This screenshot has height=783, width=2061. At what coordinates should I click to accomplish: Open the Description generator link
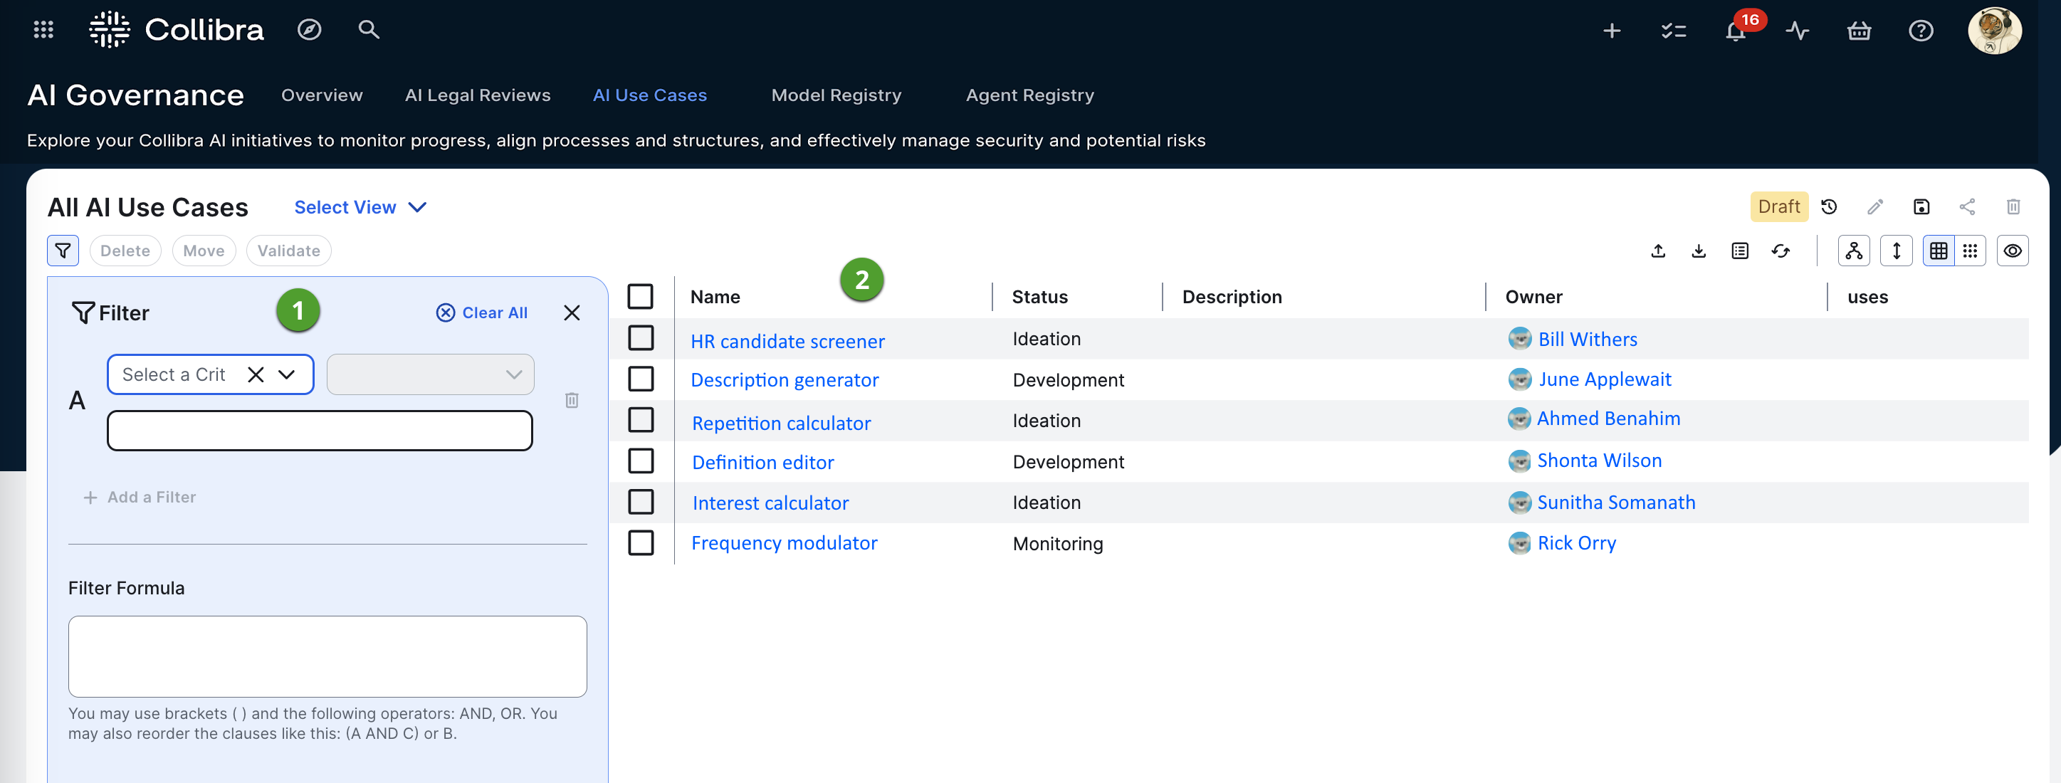click(x=784, y=380)
